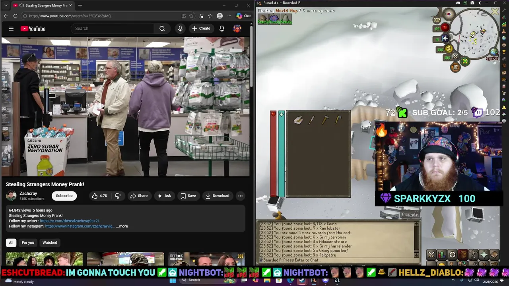Mute the Stealing Strangers browser tab

[x=21, y=6]
